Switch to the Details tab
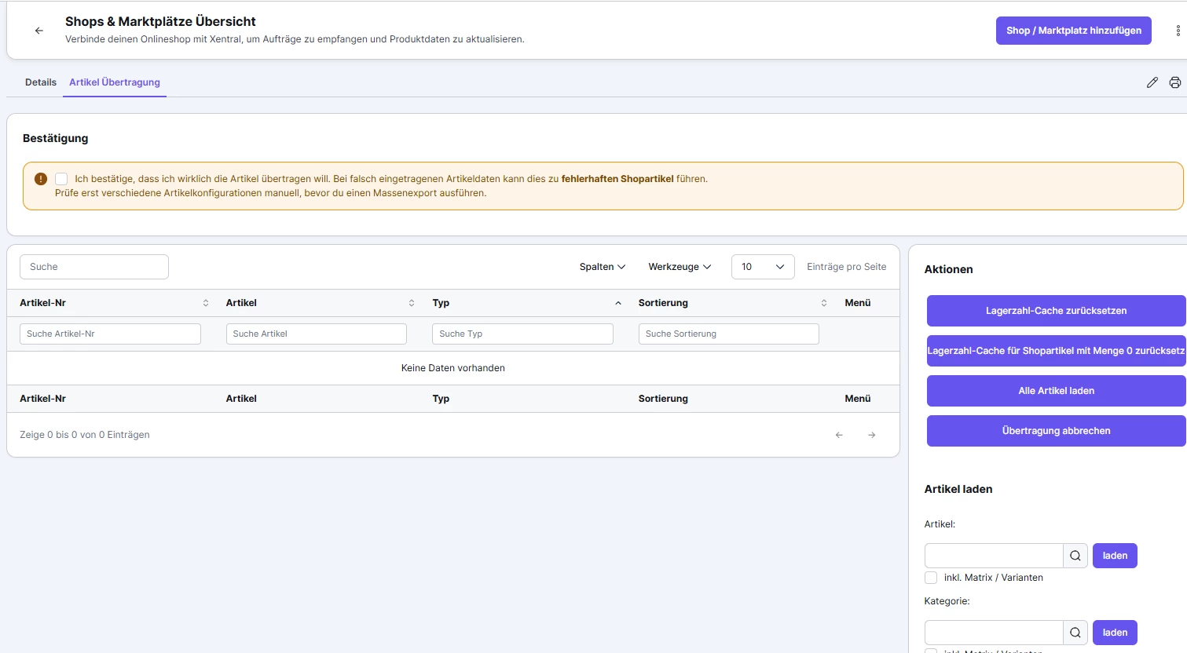 (41, 82)
